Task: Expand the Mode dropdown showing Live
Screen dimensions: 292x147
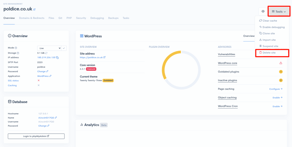Action: click(49, 48)
